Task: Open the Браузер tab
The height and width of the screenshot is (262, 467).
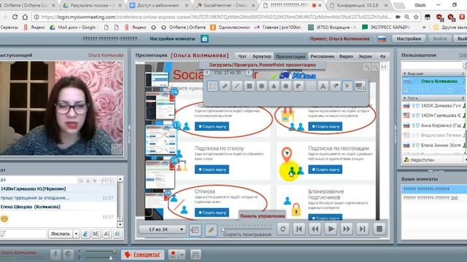Action: click(x=262, y=56)
